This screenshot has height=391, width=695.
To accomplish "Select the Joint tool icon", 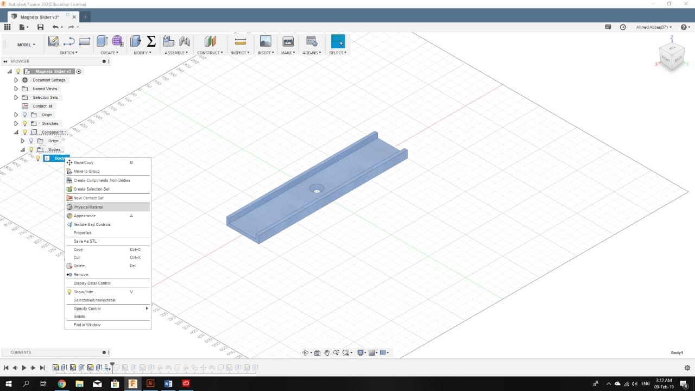I will [185, 41].
